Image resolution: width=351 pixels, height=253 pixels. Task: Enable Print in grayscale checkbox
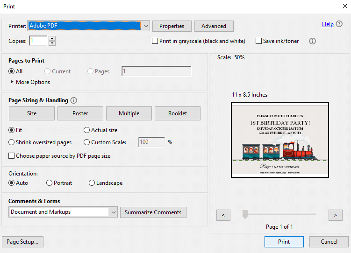(155, 41)
